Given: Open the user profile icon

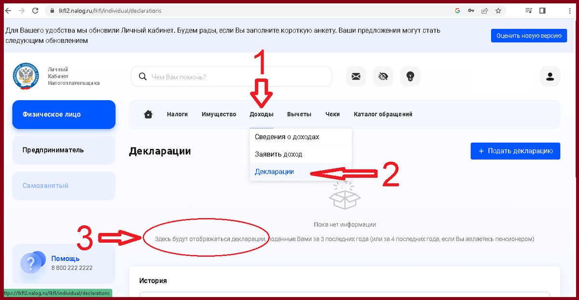Looking at the screenshot, I should [550, 76].
